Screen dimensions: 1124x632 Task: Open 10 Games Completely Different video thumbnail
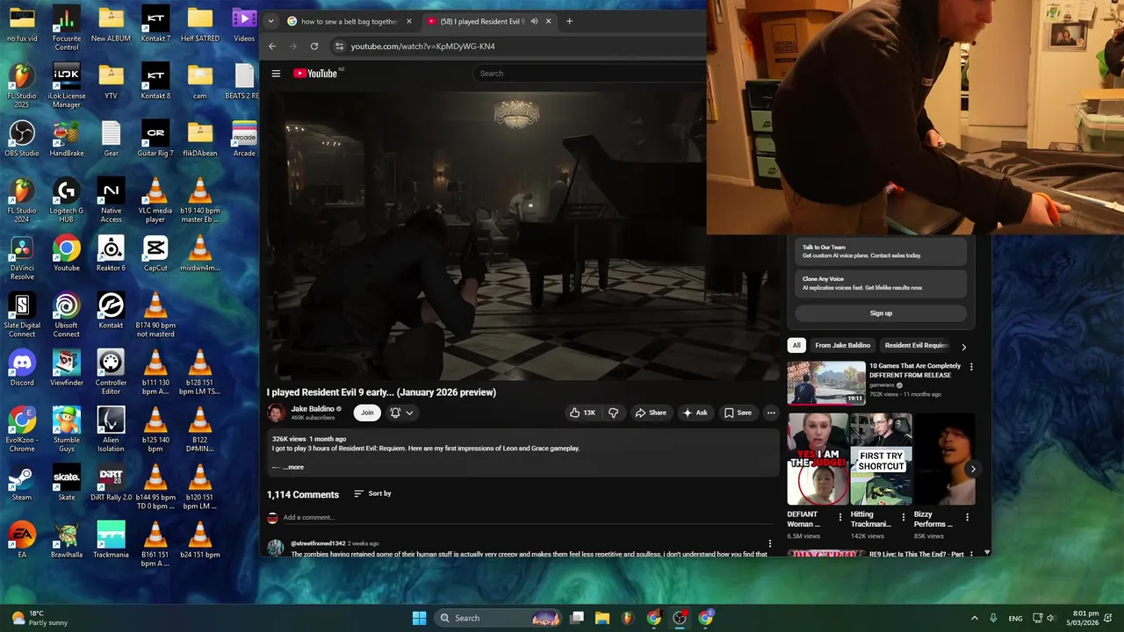(x=826, y=383)
